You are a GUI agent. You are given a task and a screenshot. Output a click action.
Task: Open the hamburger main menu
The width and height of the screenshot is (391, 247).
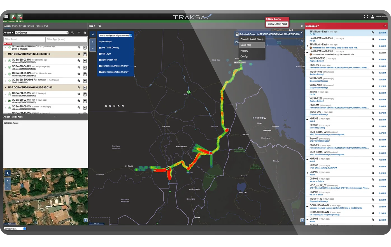tap(6, 17)
